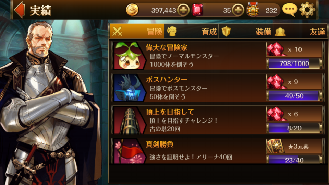Image resolution: width=329 pixels, height=185 pixels.
Task: Tap the red back arrow icon
Action: 19,10
